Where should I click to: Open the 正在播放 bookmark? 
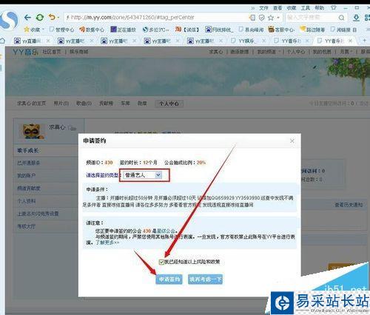point(123,30)
